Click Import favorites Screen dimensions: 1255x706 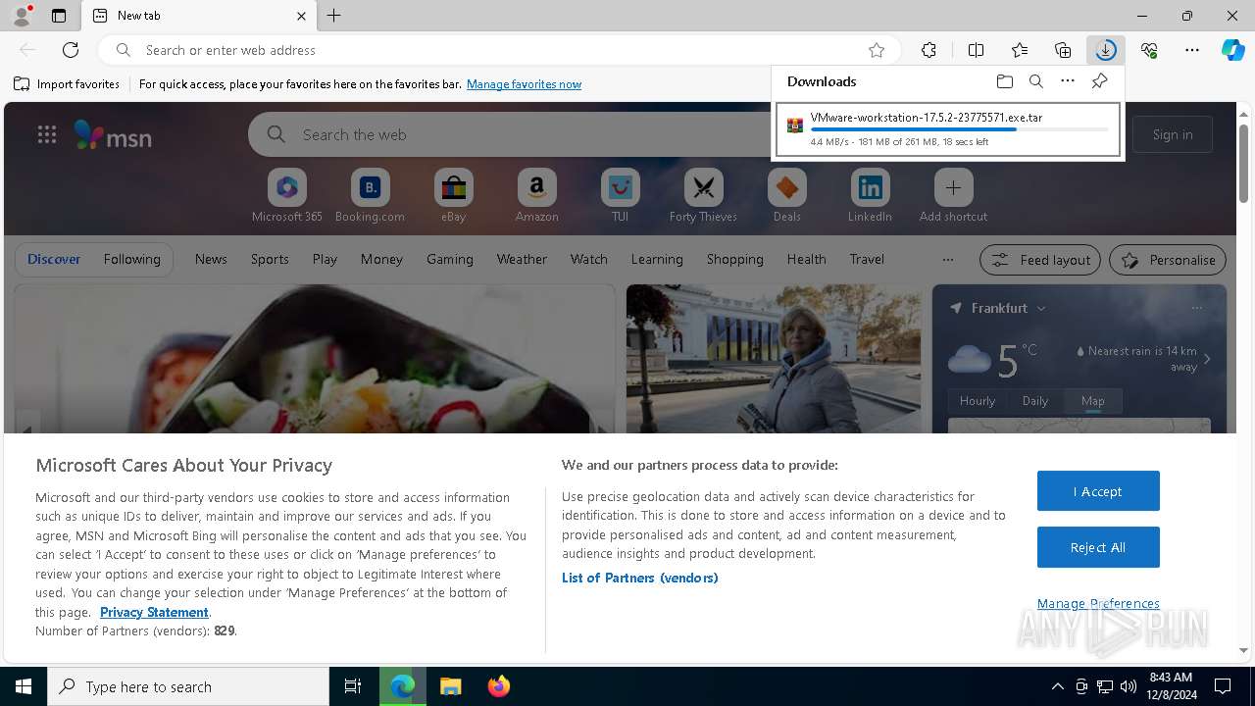tap(67, 84)
